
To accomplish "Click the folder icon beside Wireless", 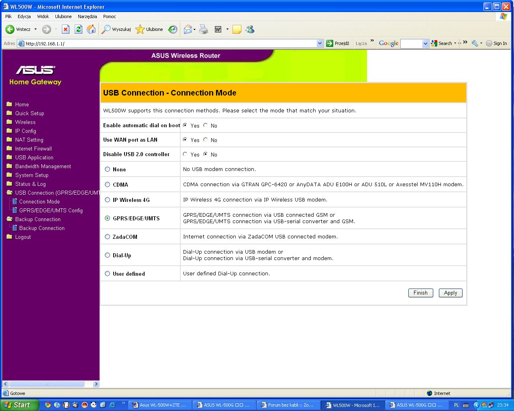I will pos(10,122).
